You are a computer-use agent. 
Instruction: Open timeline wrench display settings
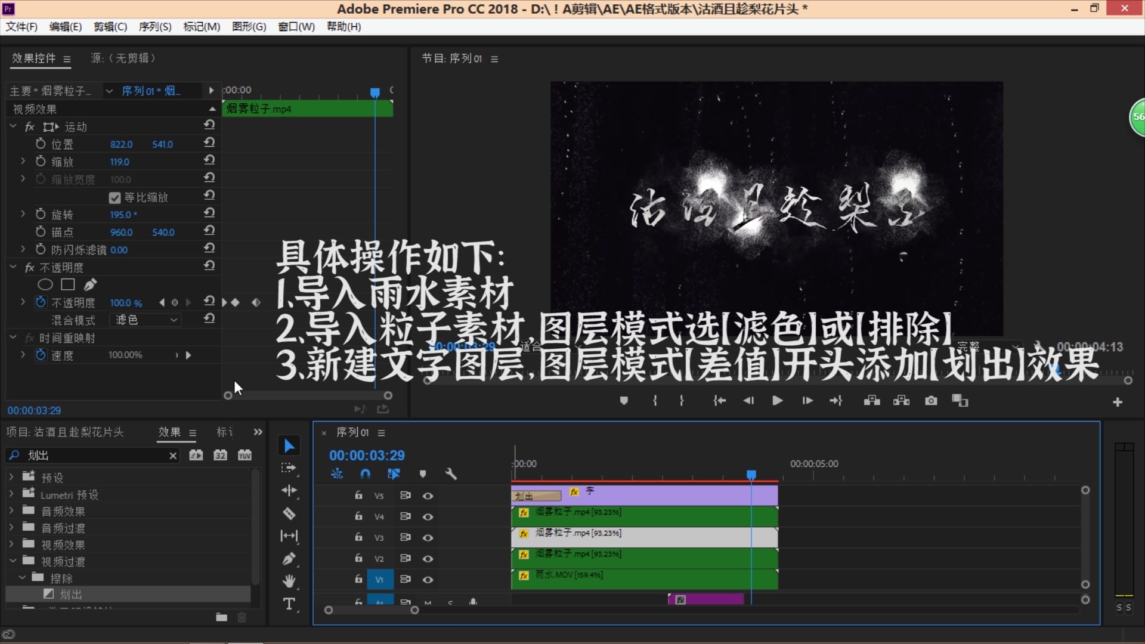coord(451,474)
